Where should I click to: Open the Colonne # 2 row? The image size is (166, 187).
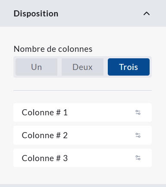(82, 135)
